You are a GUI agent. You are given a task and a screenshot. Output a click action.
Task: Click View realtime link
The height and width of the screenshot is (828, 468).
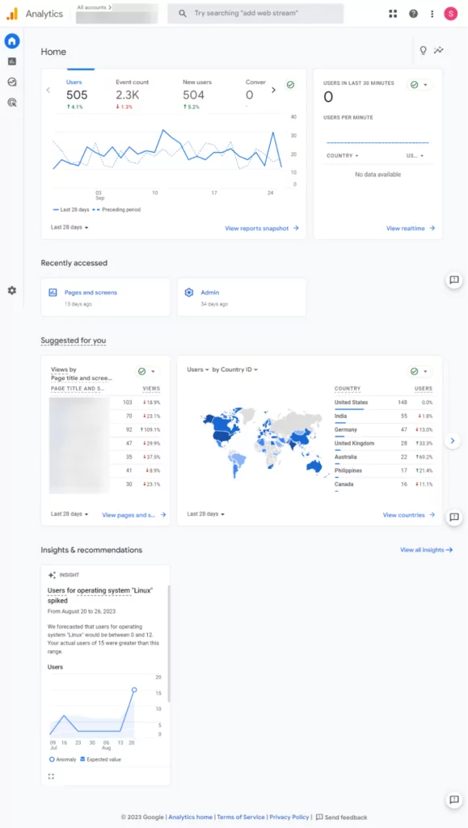click(411, 228)
